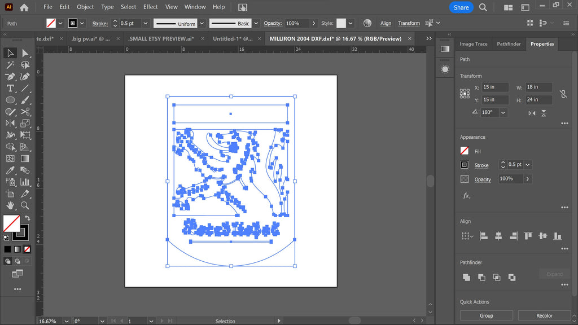The image size is (578, 325).
Task: Set paint to None below swatches
Action: coord(27,249)
